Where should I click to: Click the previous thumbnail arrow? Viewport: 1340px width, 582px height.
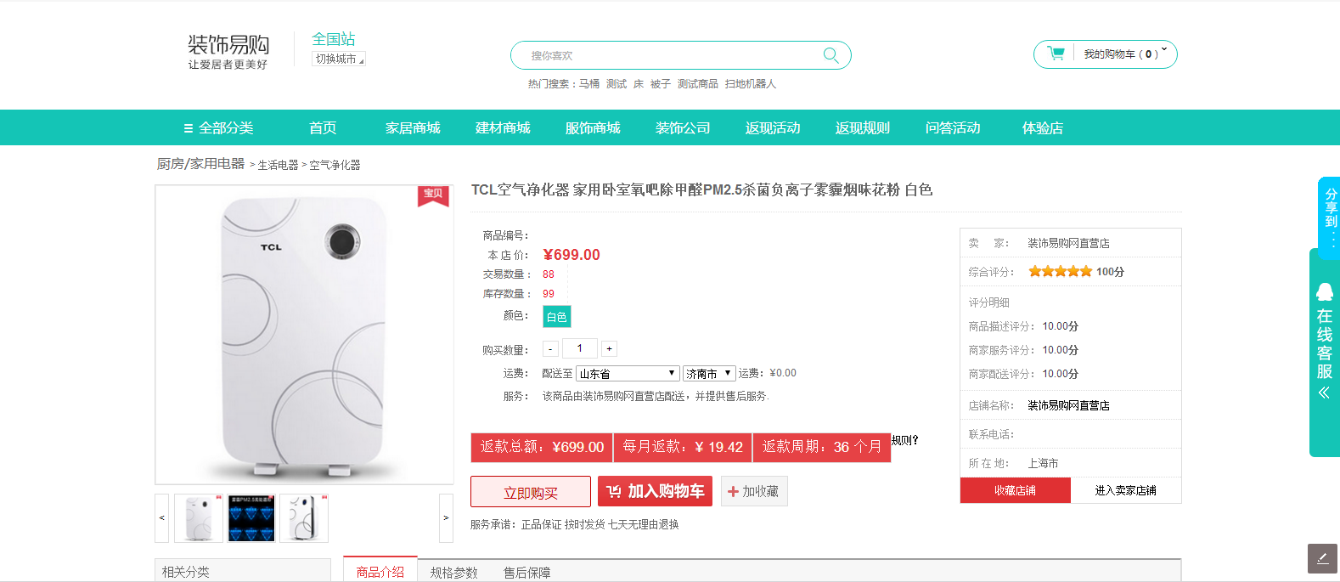tap(162, 517)
